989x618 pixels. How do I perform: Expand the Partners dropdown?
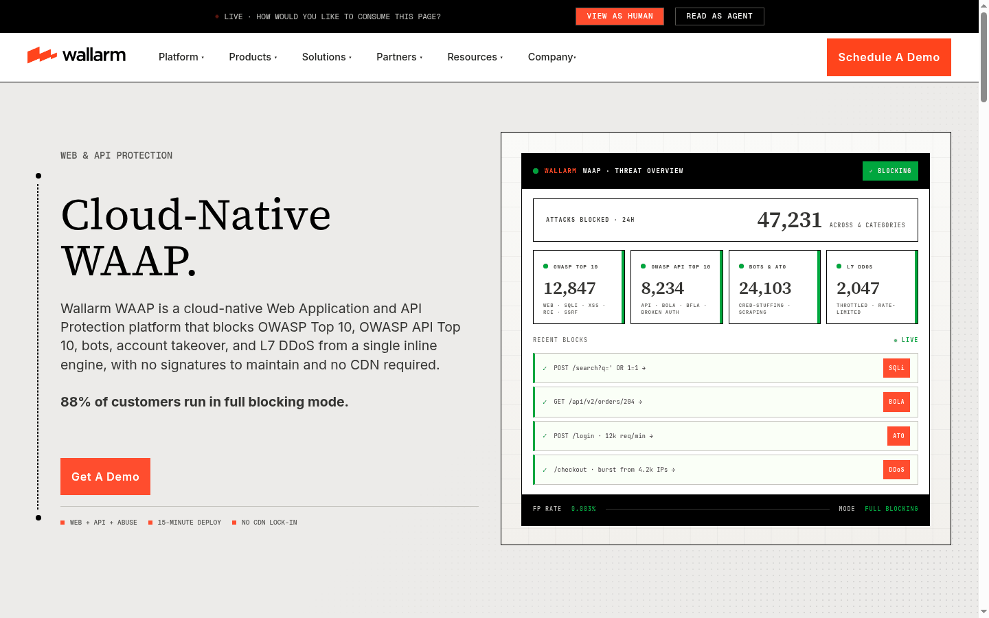400,57
